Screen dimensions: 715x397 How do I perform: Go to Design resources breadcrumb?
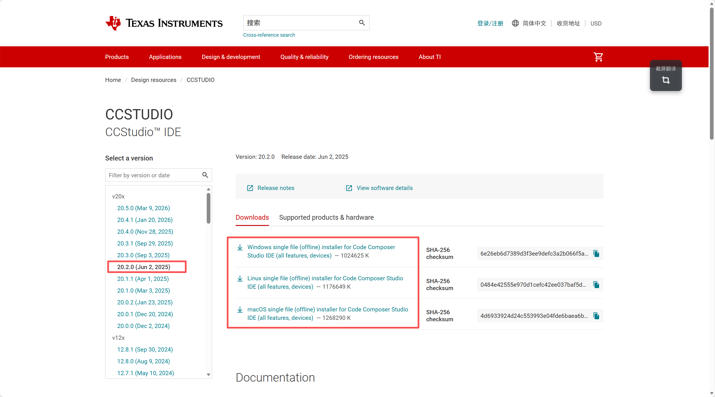[154, 80]
